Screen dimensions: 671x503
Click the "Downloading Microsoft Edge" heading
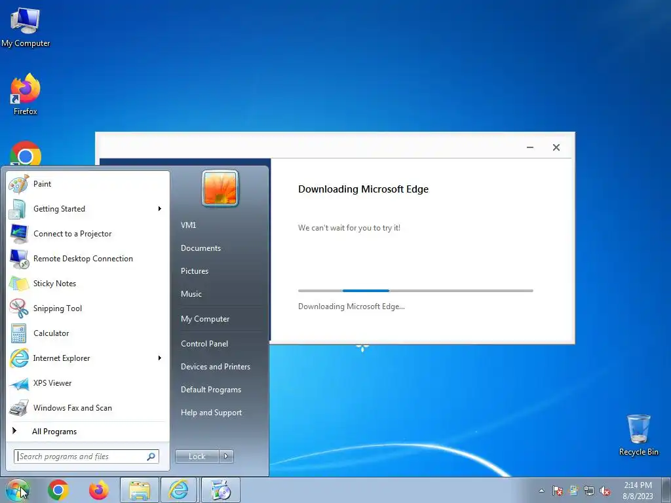pyautogui.click(x=363, y=189)
